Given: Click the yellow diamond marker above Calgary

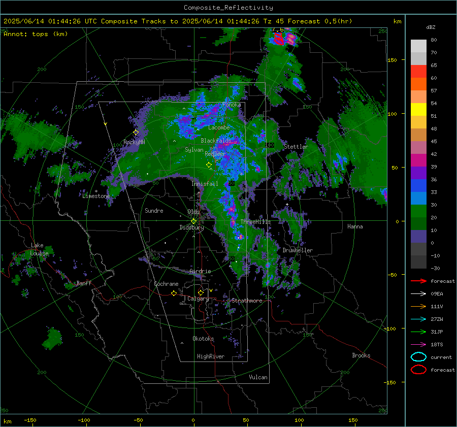Looking at the screenshot, I should (x=201, y=292).
